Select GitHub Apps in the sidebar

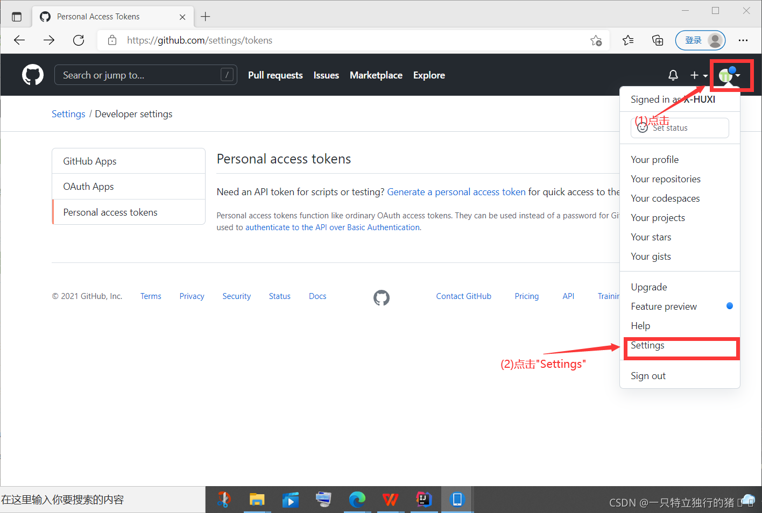coord(129,161)
